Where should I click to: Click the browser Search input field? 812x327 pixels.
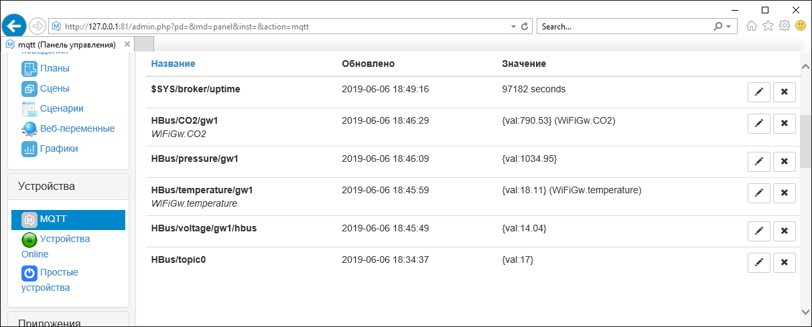pos(623,27)
